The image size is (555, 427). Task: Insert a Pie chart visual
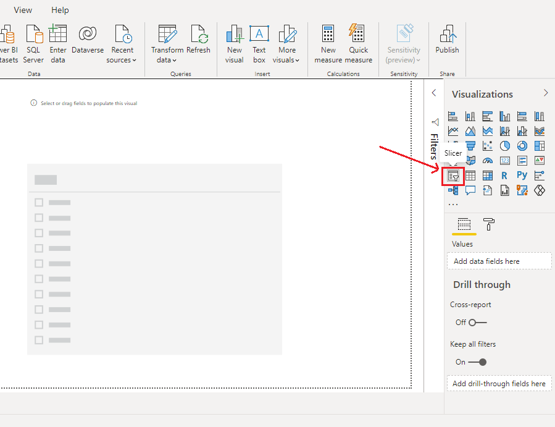coord(505,146)
